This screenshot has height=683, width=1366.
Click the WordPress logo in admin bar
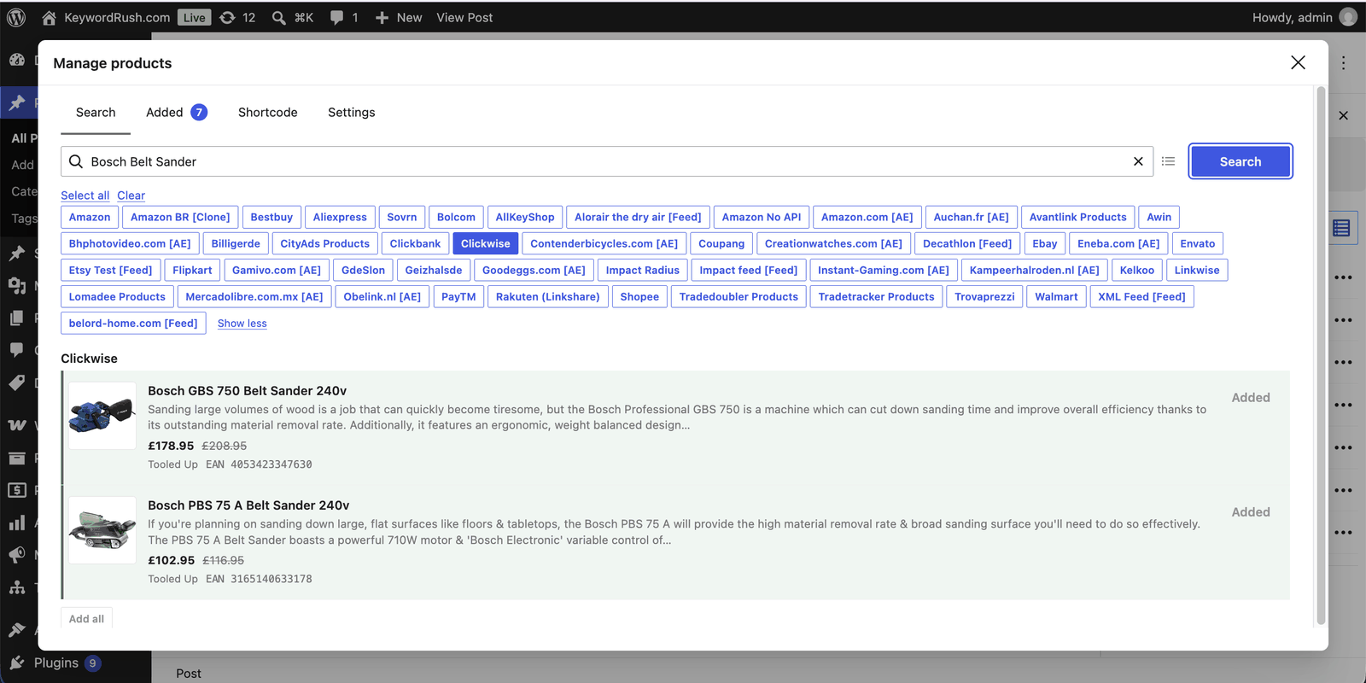pyautogui.click(x=16, y=17)
